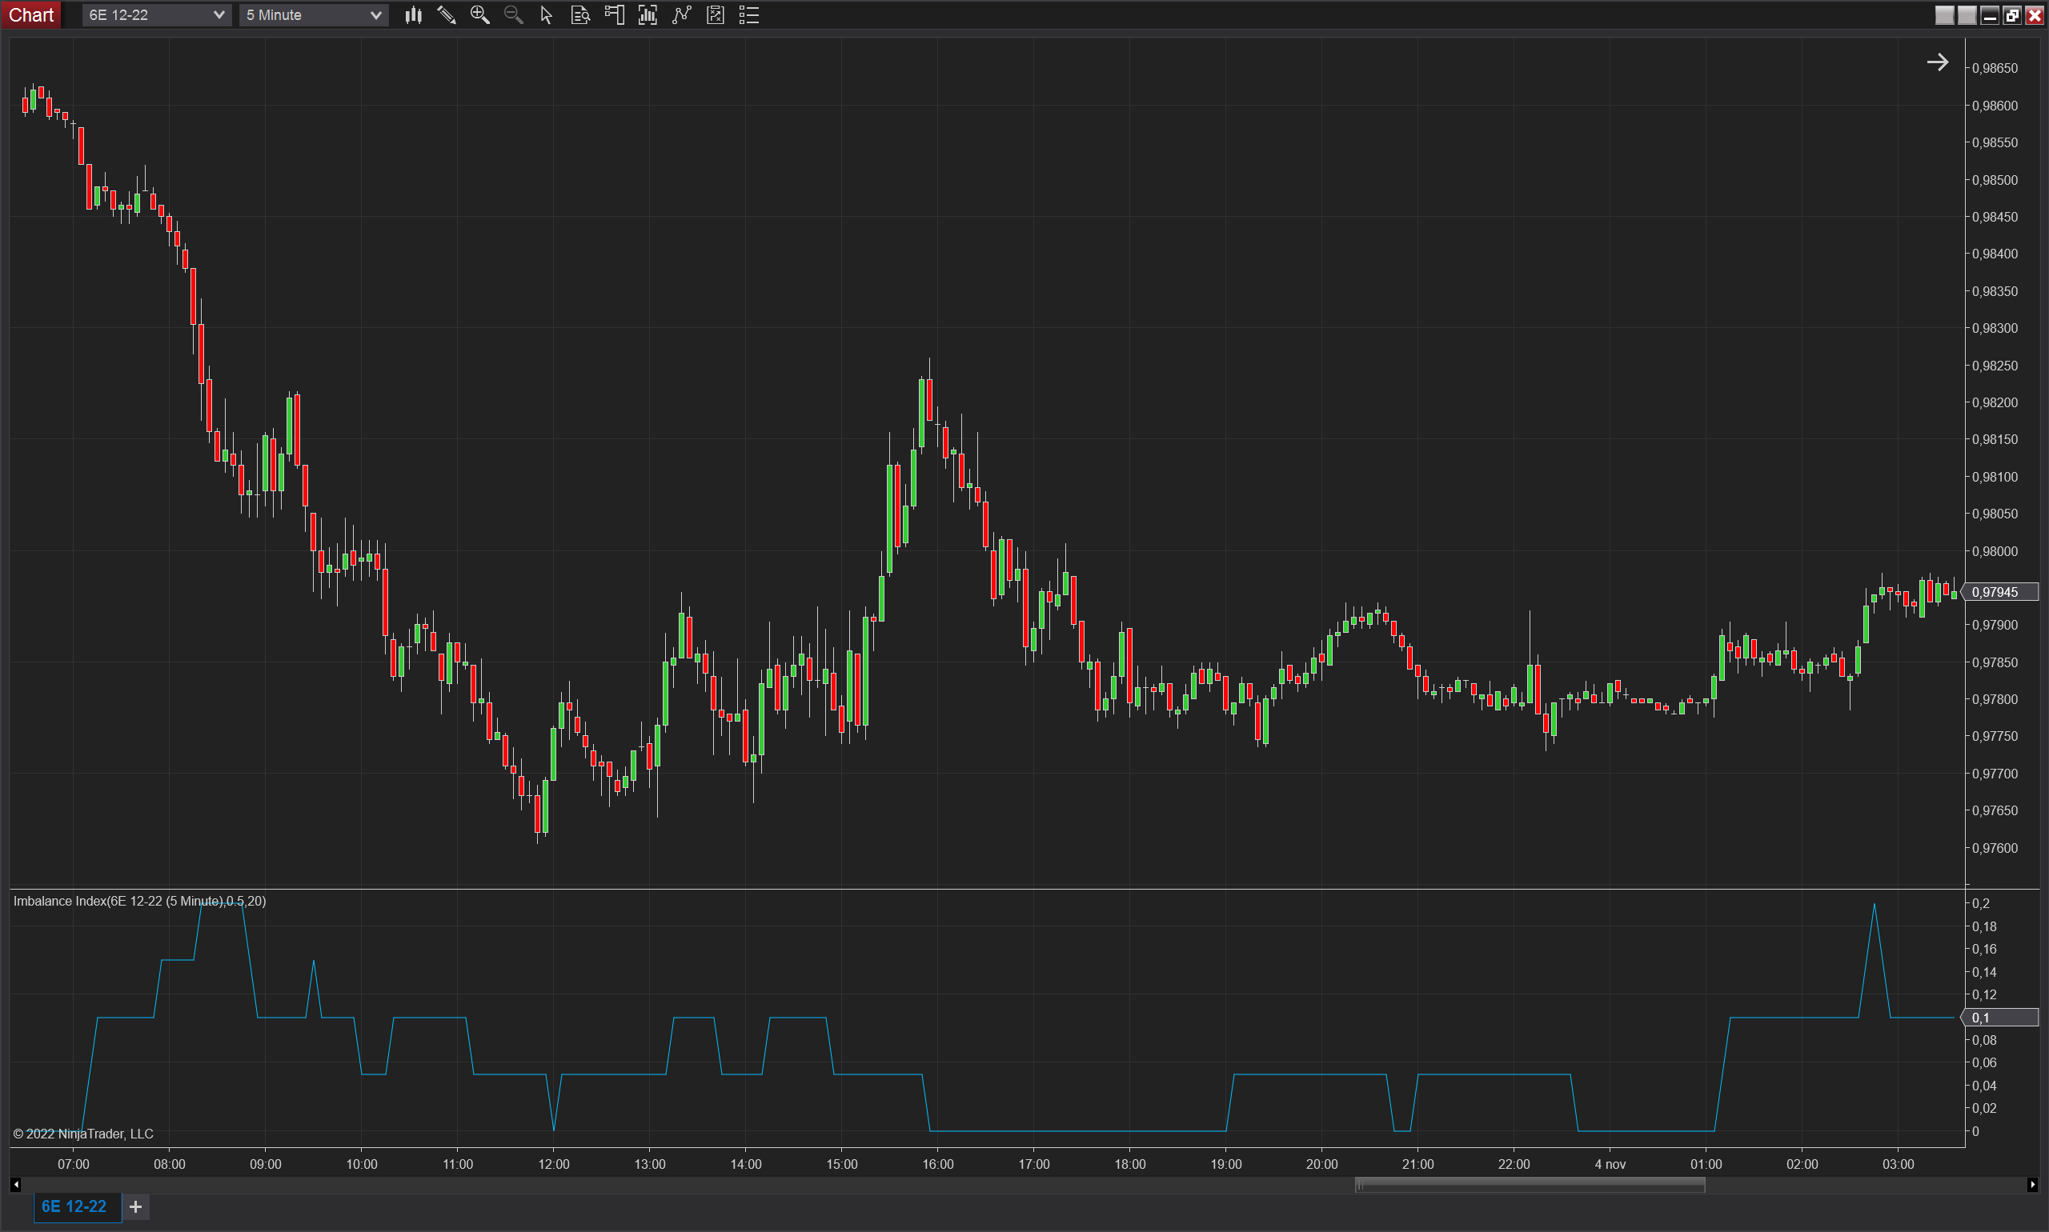Restore down the chart window
The image size is (2049, 1232).
(2012, 15)
